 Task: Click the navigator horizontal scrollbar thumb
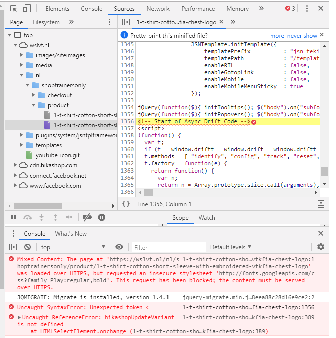click(38, 206)
